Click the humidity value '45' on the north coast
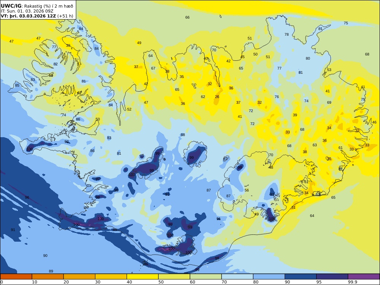This screenshot has height=285, width=380. [x=242, y=57]
